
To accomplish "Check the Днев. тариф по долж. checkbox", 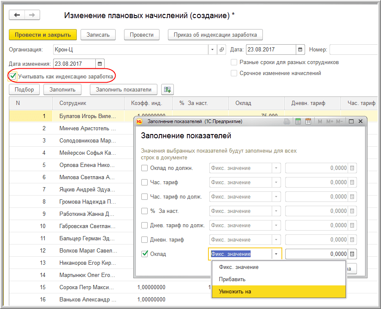I will click(x=144, y=225).
